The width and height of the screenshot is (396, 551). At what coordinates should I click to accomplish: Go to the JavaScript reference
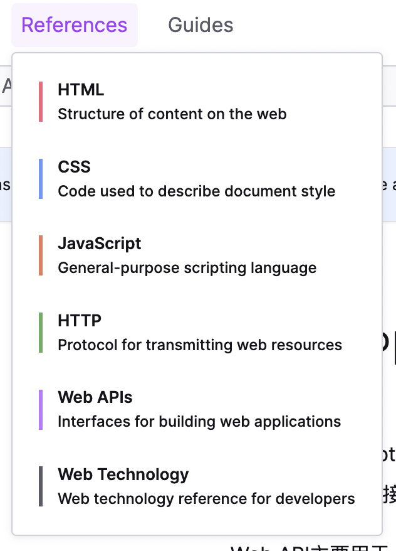point(100,243)
